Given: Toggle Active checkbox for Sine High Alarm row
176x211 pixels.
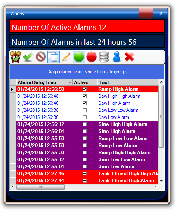Looking at the screenshot, I should pos(84,131).
